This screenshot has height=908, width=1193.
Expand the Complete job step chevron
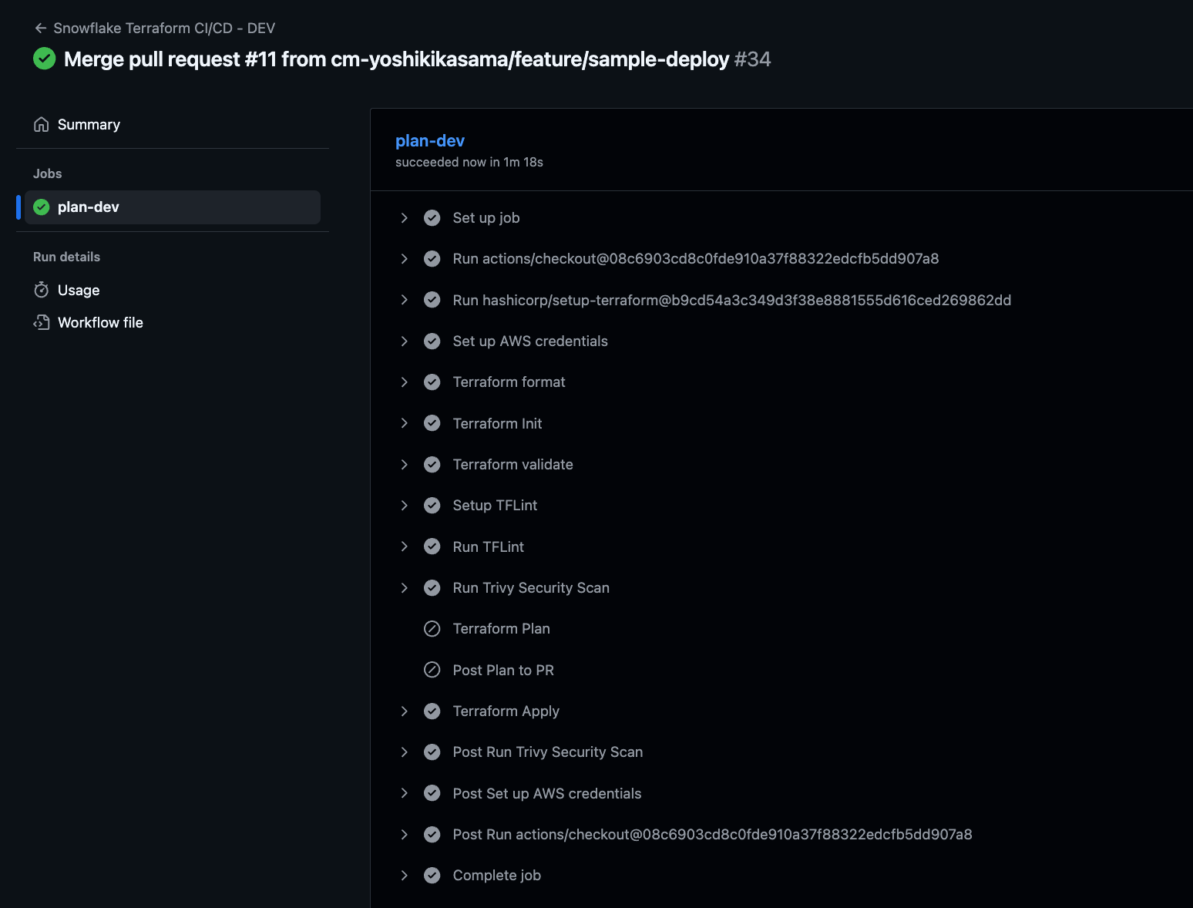coord(405,875)
